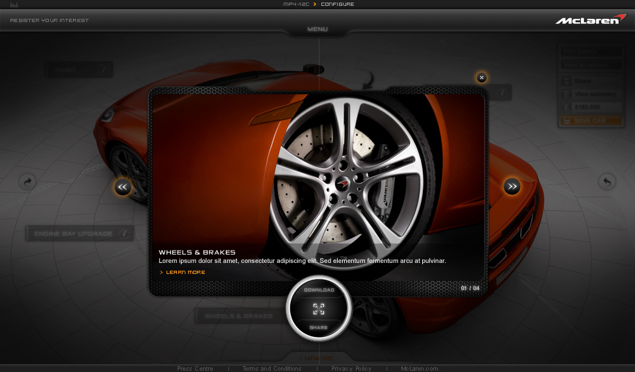Click the McLaren logo
Screen dimensions: 635x372
(x=591, y=19)
